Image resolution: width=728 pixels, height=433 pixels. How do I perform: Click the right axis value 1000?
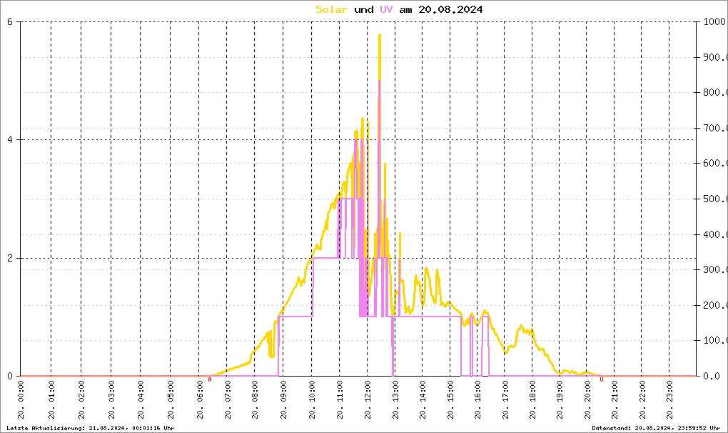coord(714,22)
